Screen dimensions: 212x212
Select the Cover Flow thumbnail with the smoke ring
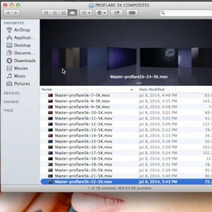(x=159, y=57)
